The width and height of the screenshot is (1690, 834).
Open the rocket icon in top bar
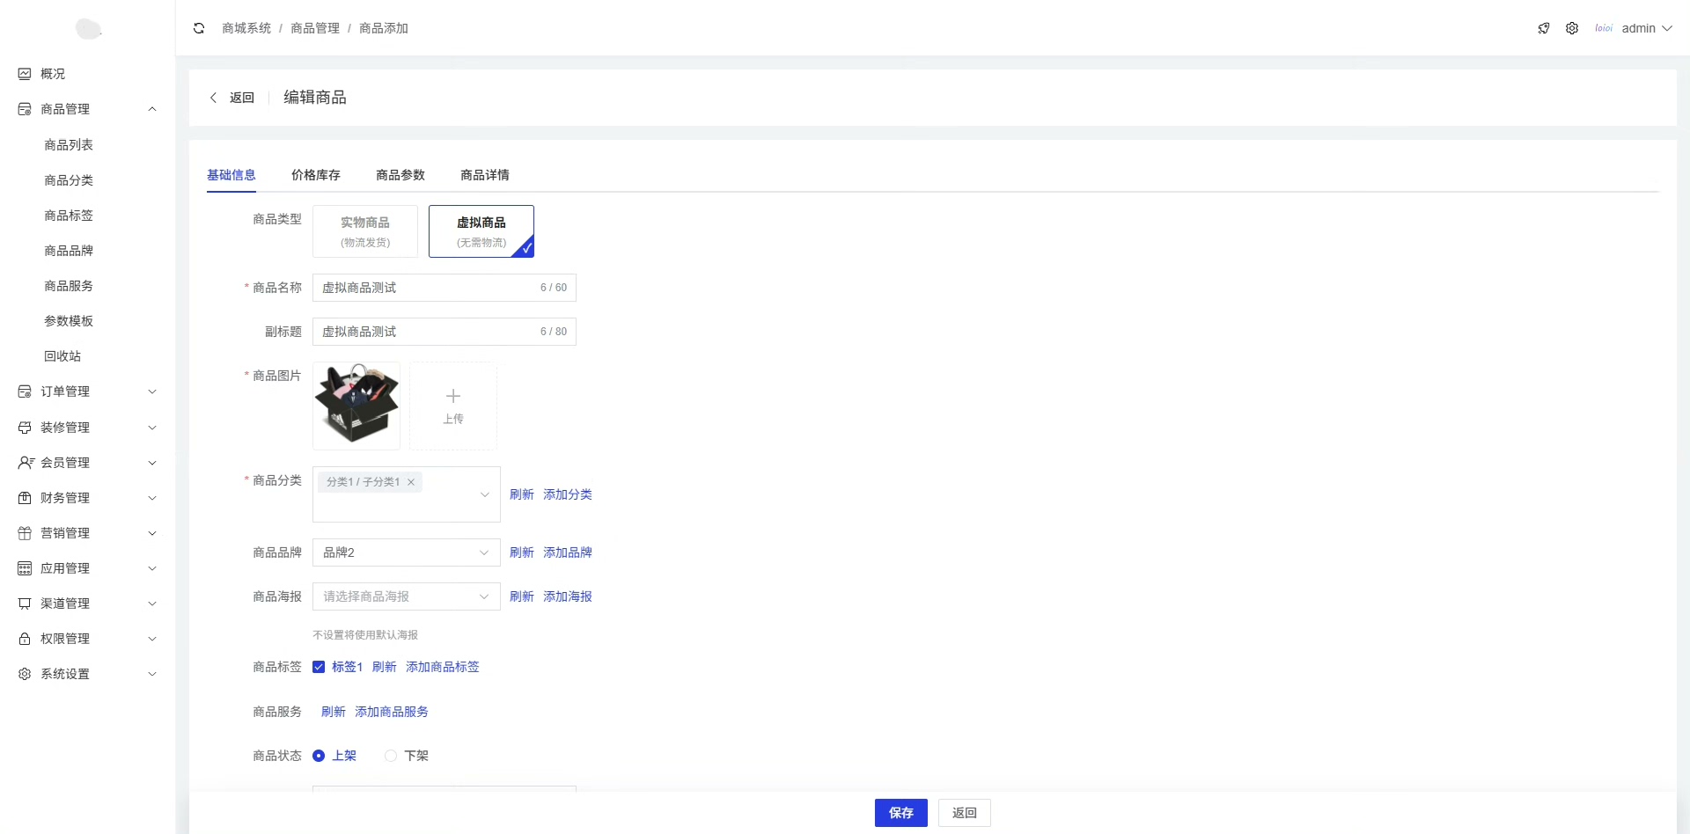[1544, 28]
